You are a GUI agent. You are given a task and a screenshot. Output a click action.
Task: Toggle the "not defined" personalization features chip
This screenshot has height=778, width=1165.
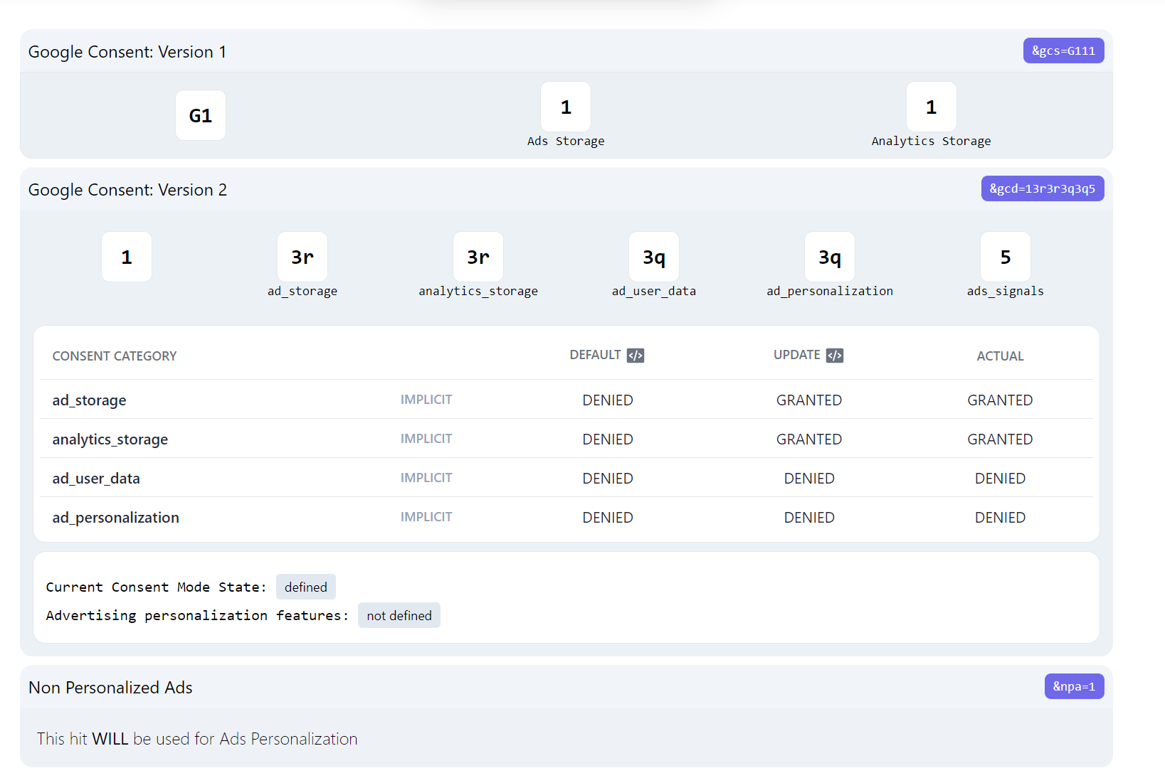[x=399, y=614]
